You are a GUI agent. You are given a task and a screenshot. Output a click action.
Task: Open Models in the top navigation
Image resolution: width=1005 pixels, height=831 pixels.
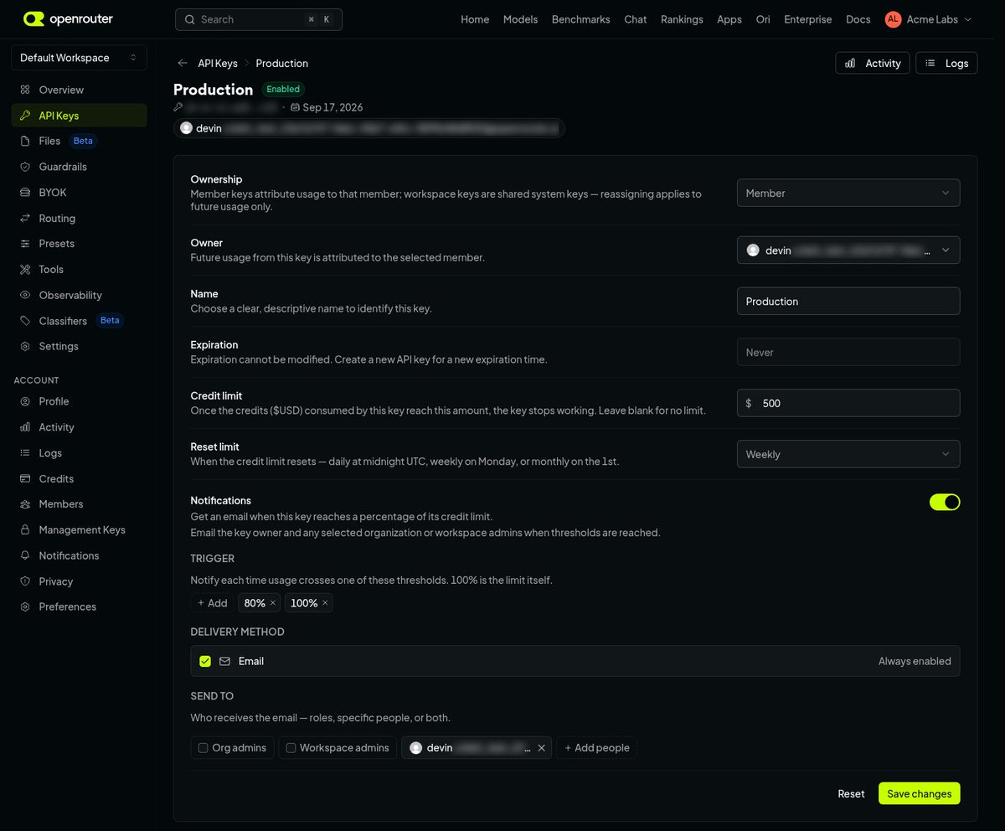pos(520,19)
